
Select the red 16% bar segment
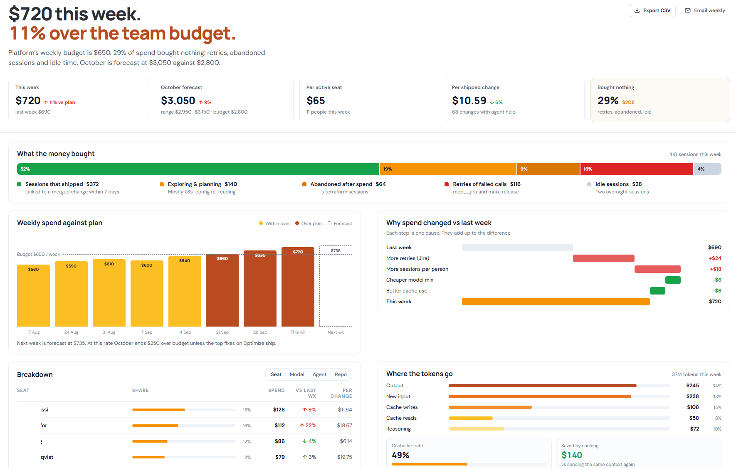point(637,169)
